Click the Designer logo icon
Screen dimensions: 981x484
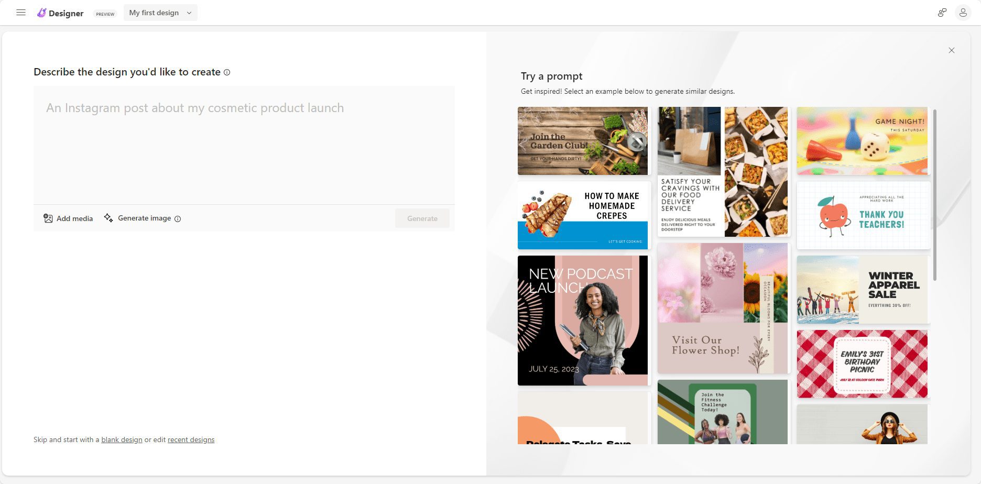point(41,13)
